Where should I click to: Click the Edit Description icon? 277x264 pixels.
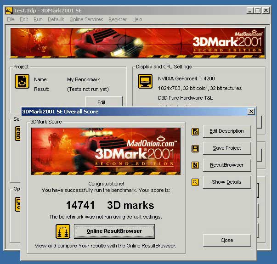tap(195, 132)
